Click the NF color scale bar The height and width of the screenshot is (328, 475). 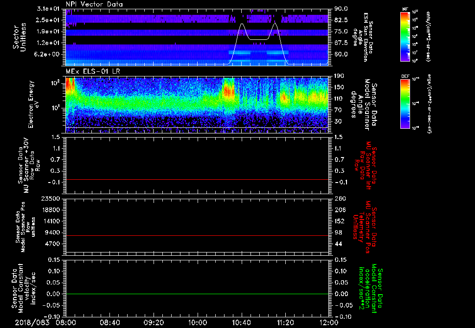tap(404, 37)
